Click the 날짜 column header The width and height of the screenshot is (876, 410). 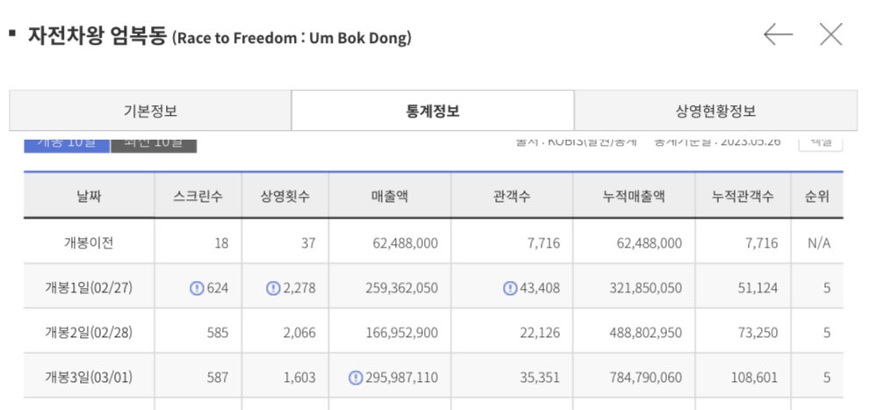point(90,196)
